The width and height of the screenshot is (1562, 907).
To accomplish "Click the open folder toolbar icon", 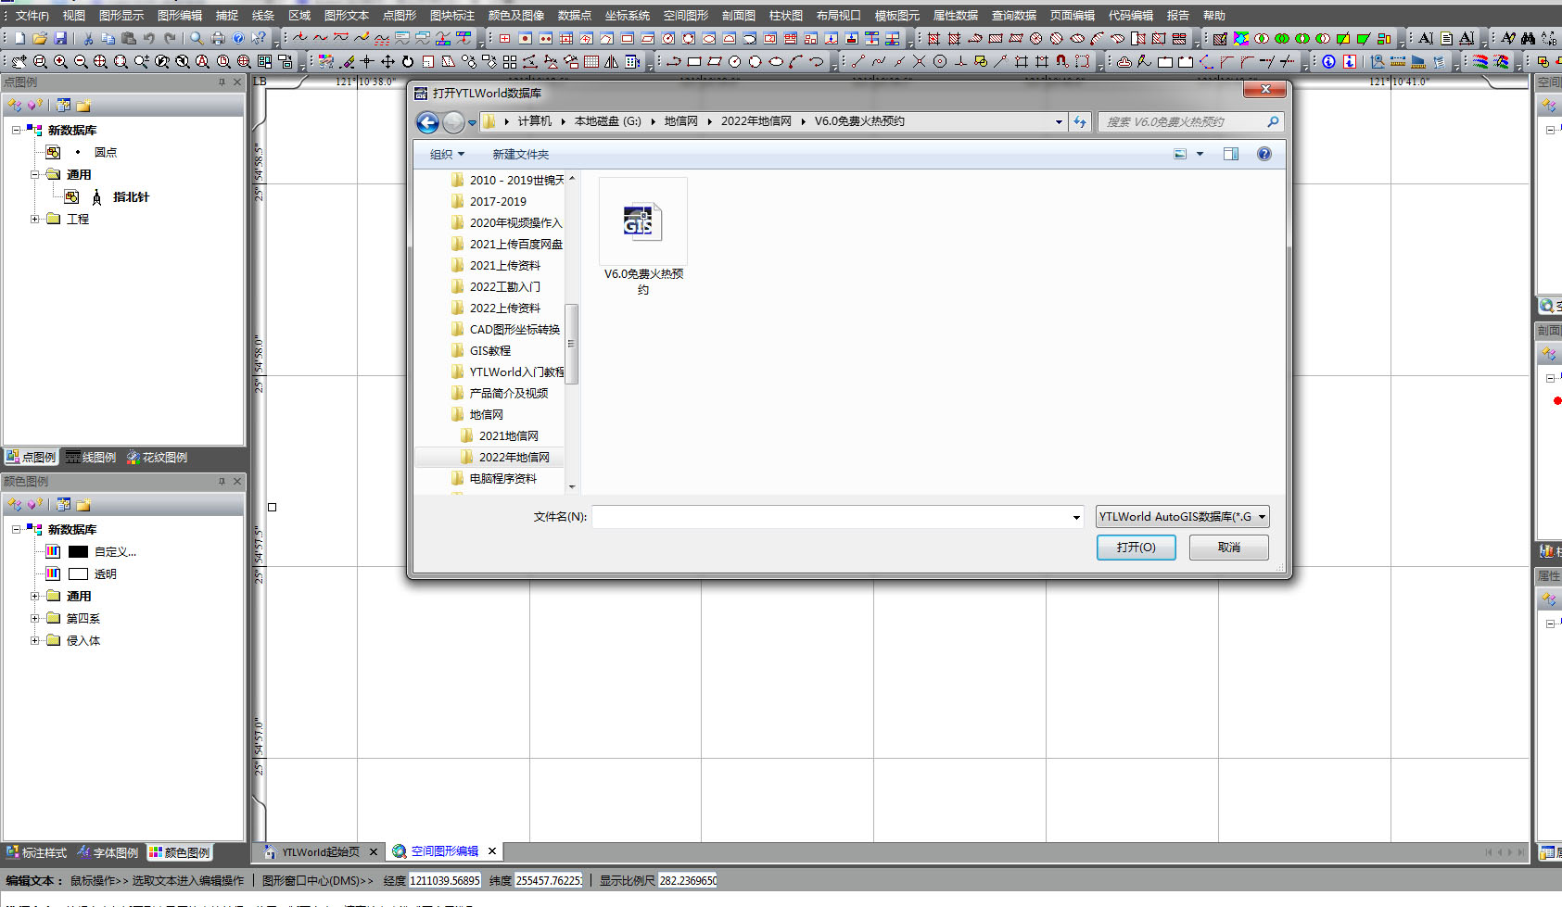I will [41, 38].
